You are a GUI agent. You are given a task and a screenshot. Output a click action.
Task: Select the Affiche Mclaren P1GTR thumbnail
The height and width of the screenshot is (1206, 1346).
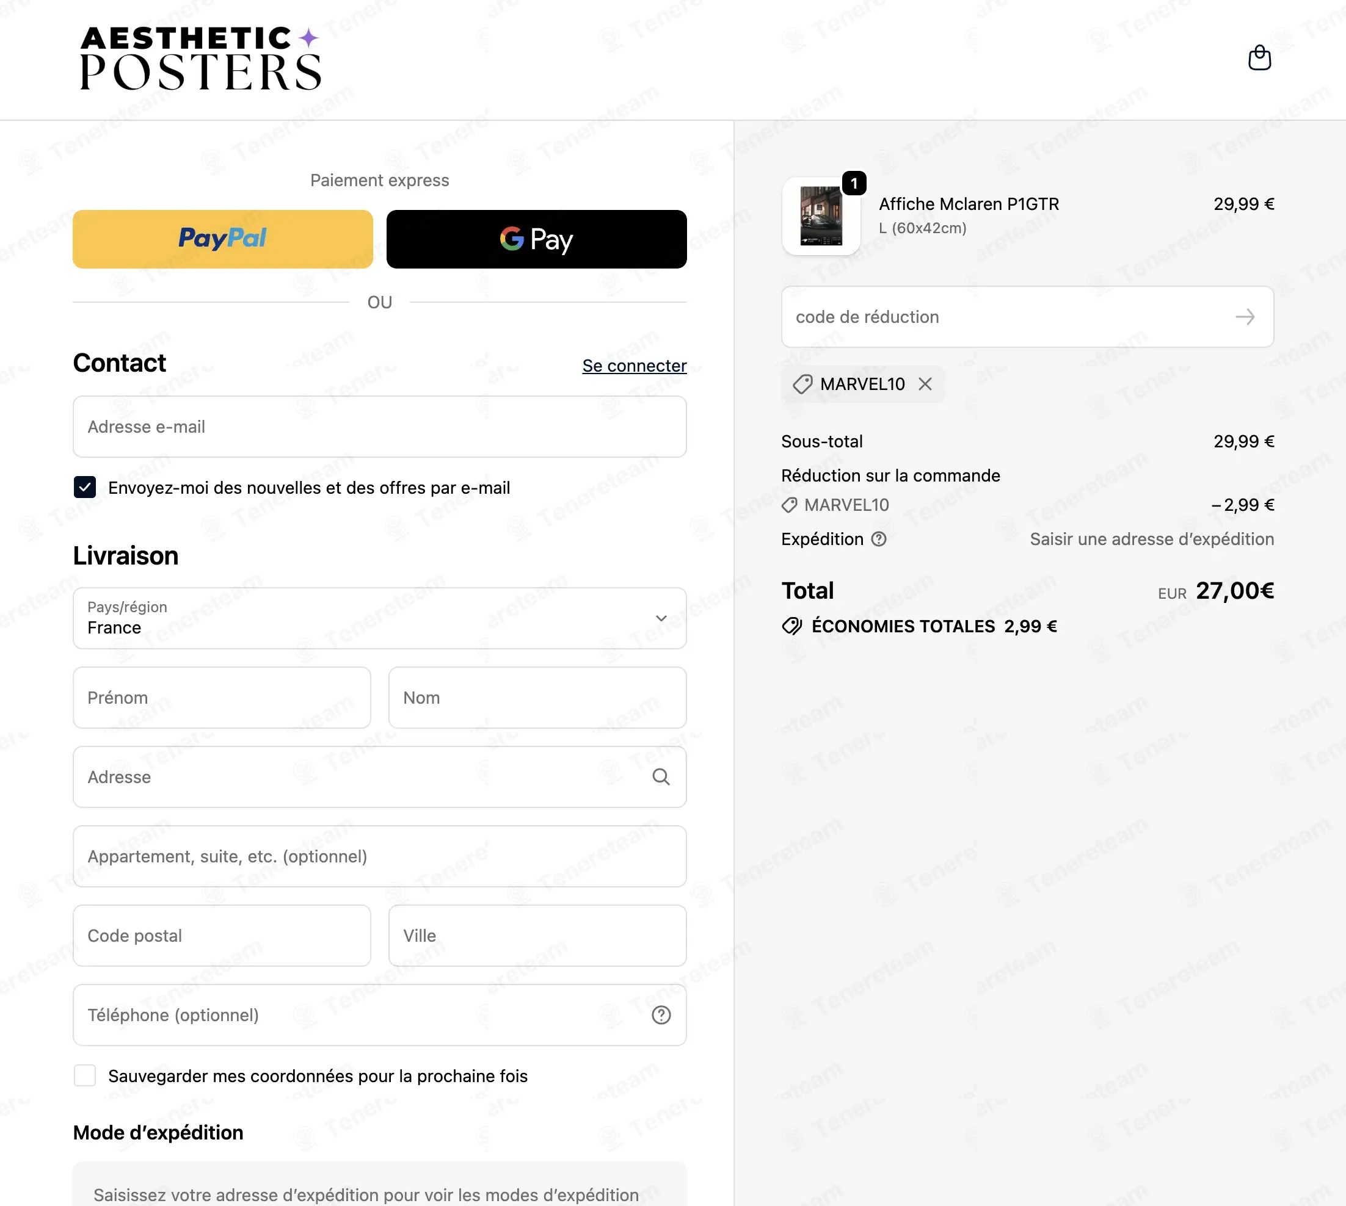821,216
